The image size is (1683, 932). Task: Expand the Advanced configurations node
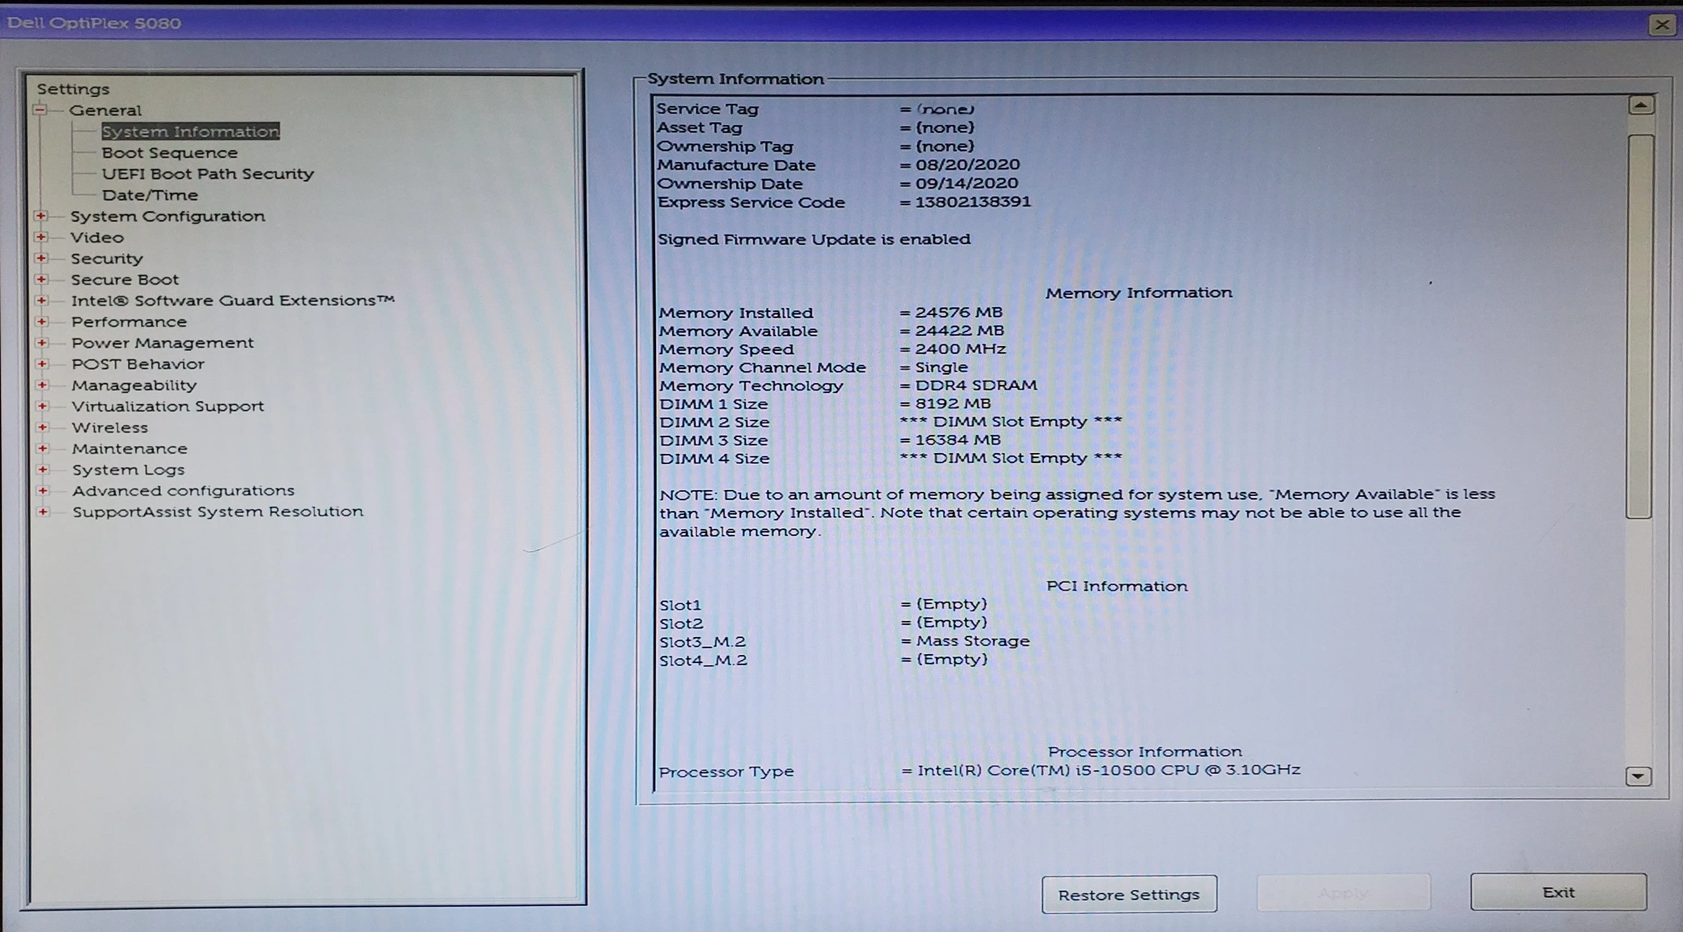point(42,490)
